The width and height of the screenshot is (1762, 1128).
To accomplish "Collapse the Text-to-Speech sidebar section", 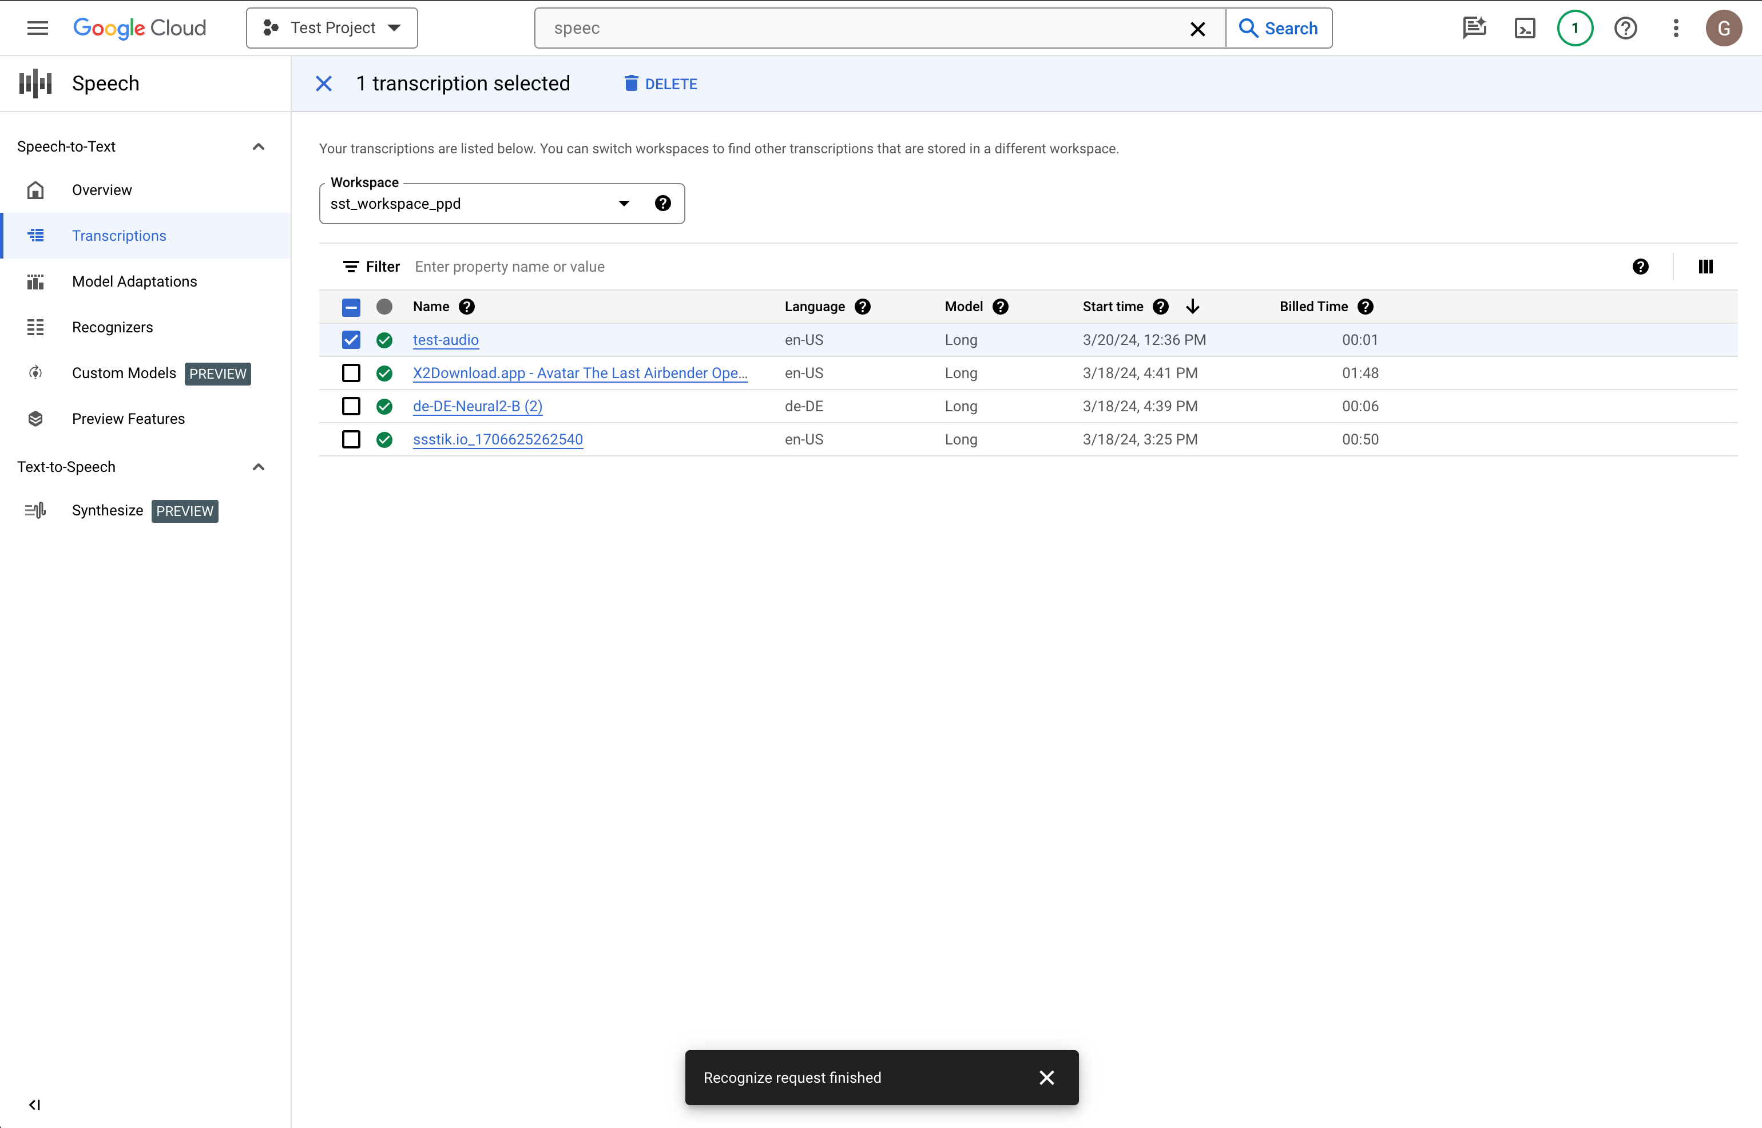I will (x=257, y=466).
